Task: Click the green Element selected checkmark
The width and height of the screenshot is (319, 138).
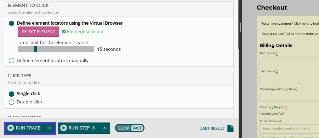Action: point(64,32)
